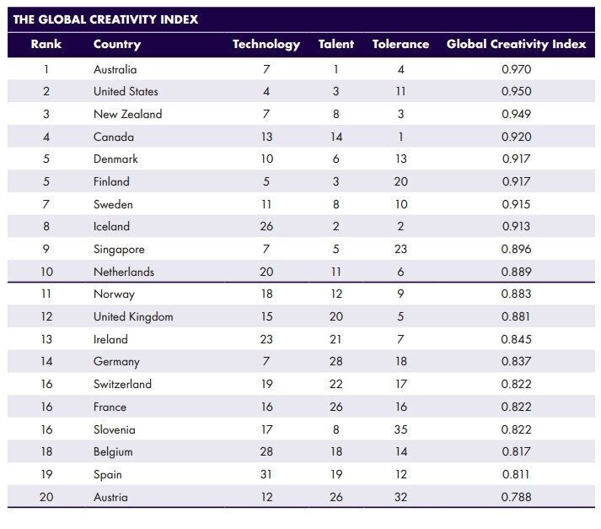Click the United Kingdom country cell
The height and width of the screenshot is (529, 601).
[x=133, y=317]
